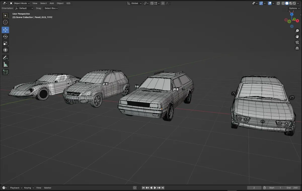
Task: Open the Marker menu
Action: tap(48, 188)
